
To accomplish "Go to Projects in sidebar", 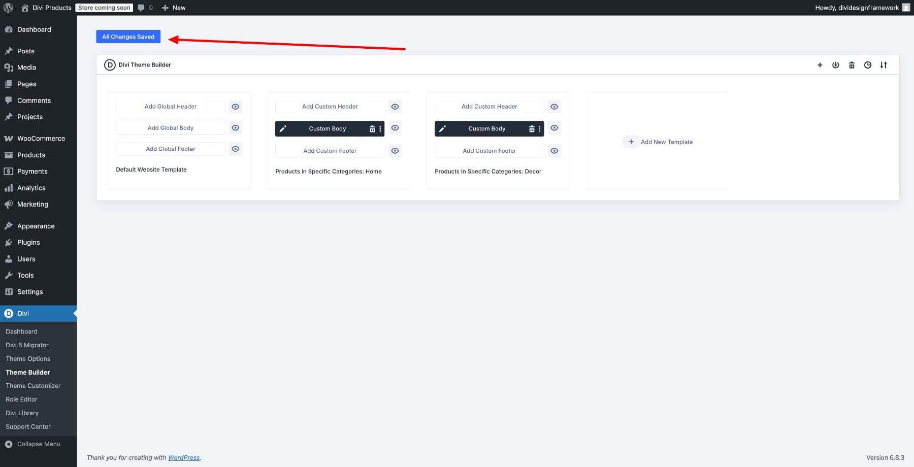I will [30, 117].
